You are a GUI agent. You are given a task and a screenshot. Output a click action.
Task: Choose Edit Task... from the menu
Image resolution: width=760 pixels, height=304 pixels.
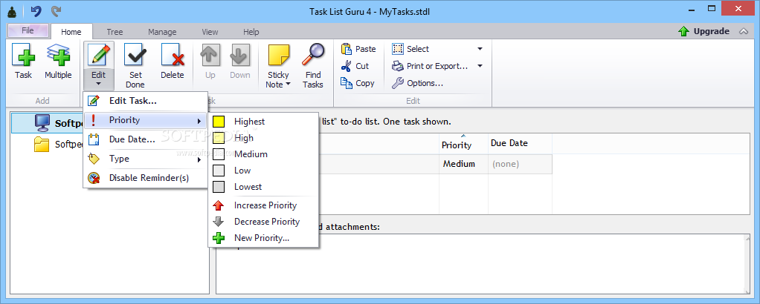coord(146,101)
